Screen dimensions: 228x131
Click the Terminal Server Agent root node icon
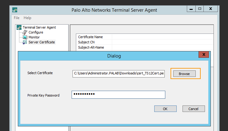click(x=19, y=27)
